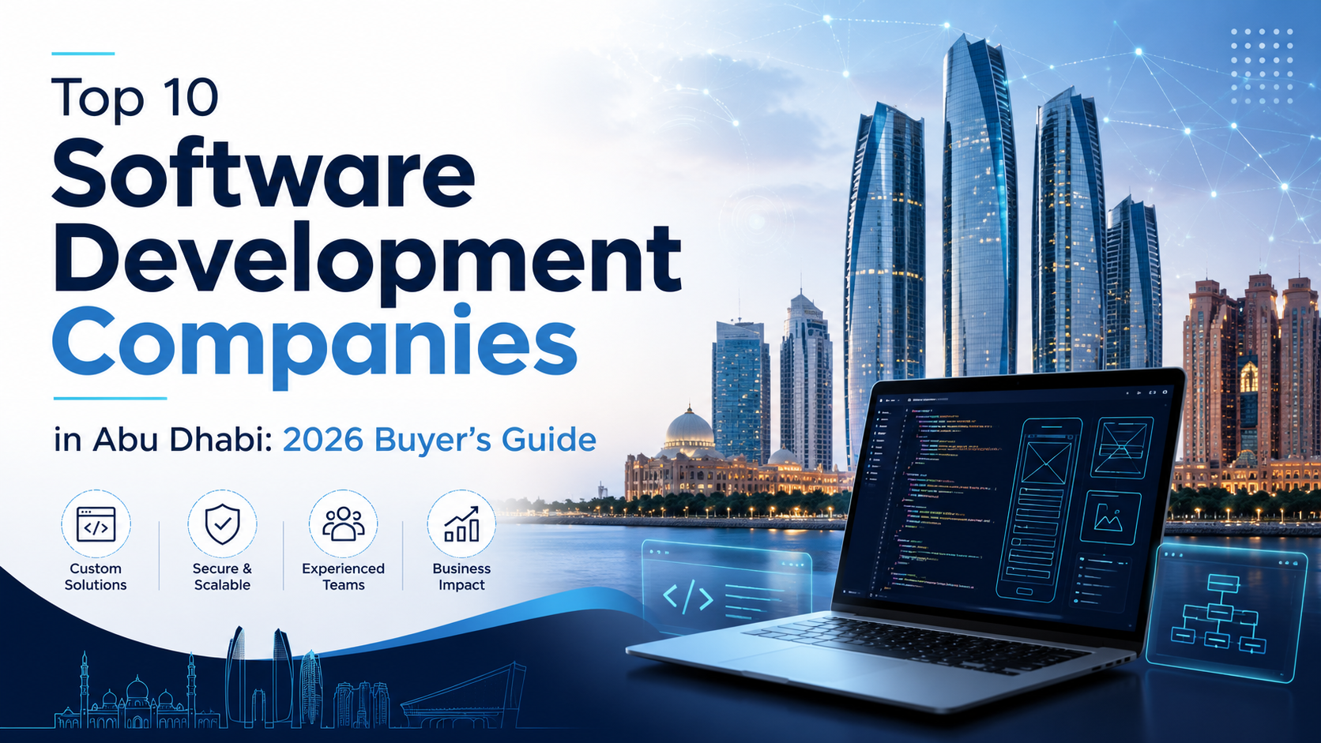This screenshot has width=1321, height=743.
Task: Click the Experienced Teams people icon
Action: coord(343,524)
